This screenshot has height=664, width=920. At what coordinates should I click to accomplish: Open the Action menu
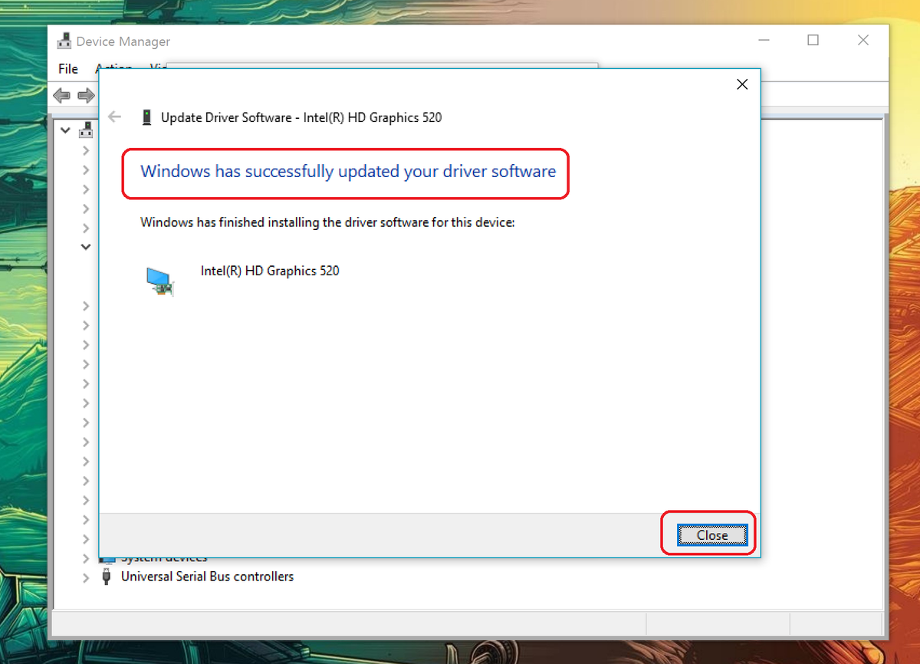click(x=113, y=68)
